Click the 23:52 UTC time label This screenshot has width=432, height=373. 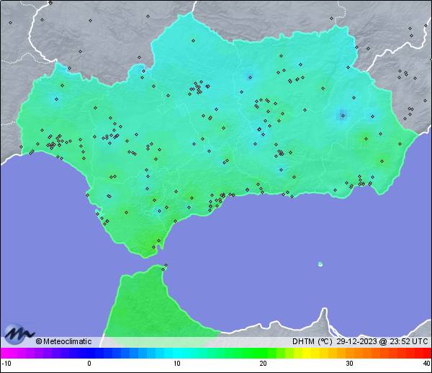pos(408,341)
